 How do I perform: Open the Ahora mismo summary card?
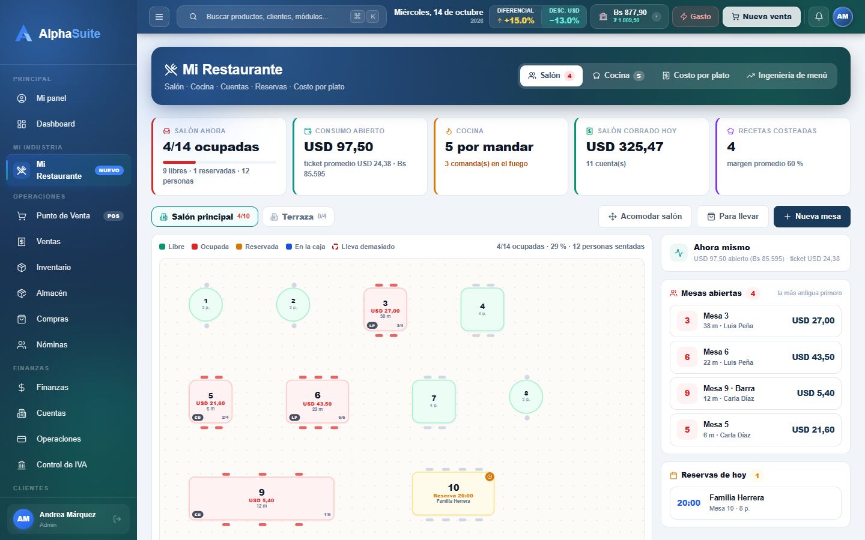coord(756,253)
